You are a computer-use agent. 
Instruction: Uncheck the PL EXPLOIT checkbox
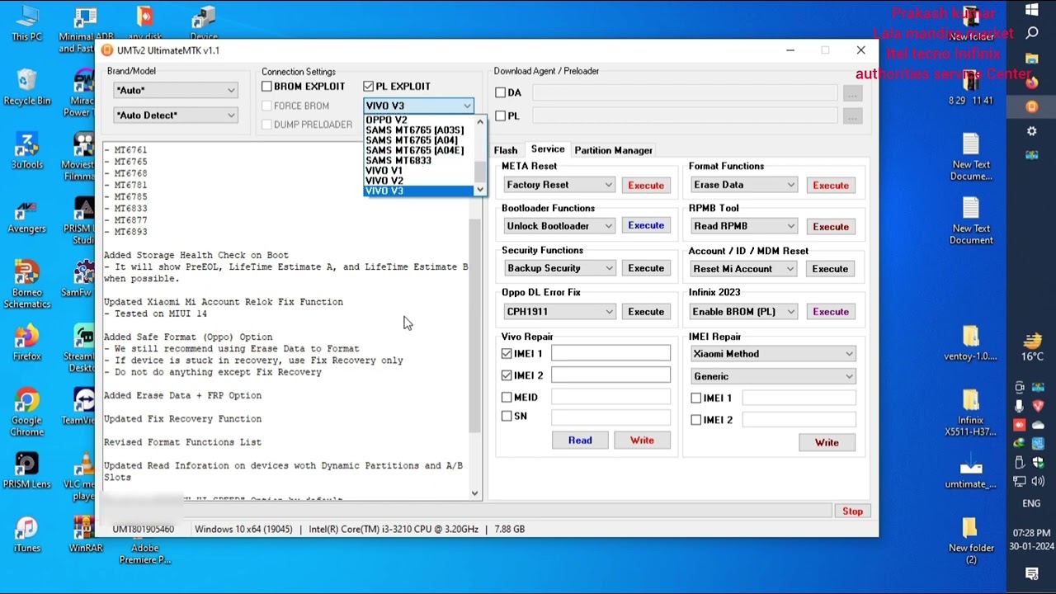[369, 87]
